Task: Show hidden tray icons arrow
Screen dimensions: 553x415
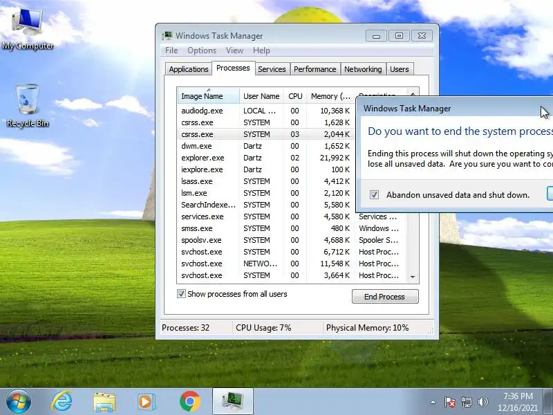Action: (x=433, y=402)
